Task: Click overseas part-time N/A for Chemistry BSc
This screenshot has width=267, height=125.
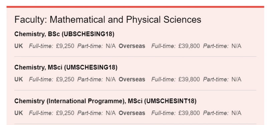Action: click(236, 46)
